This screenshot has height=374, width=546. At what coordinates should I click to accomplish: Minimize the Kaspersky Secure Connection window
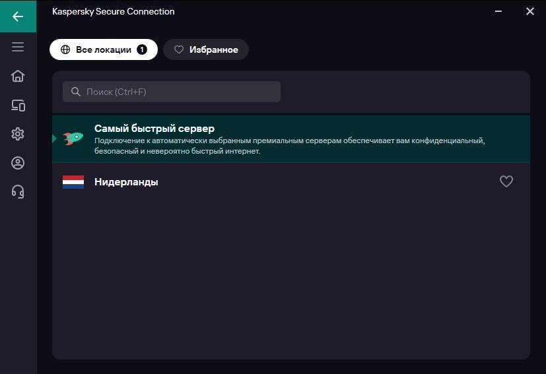click(498, 11)
